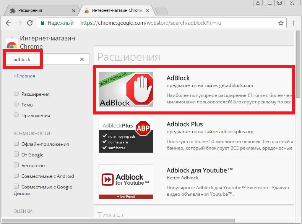Click the getadblock.com site text
The height and width of the screenshot is (224, 302).
coord(236,85)
